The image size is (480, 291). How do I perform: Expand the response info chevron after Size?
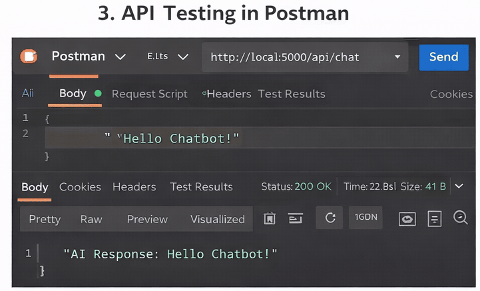(459, 186)
